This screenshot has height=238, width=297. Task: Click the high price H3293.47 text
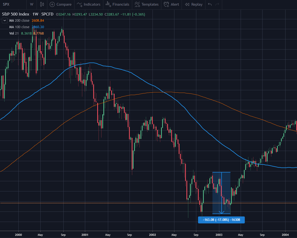coord(80,14)
